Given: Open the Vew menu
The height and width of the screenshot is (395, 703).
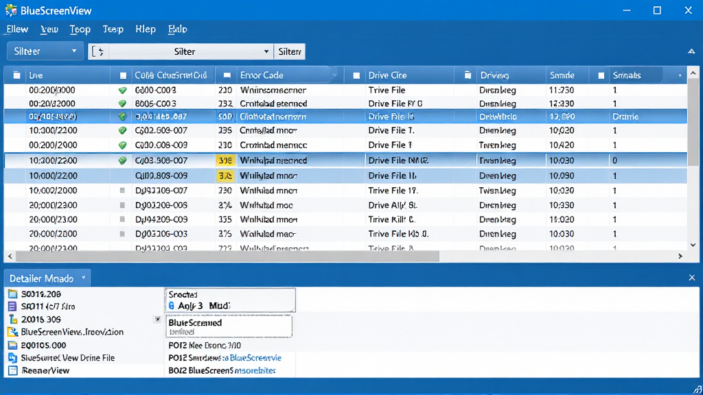Looking at the screenshot, I should tap(49, 29).
